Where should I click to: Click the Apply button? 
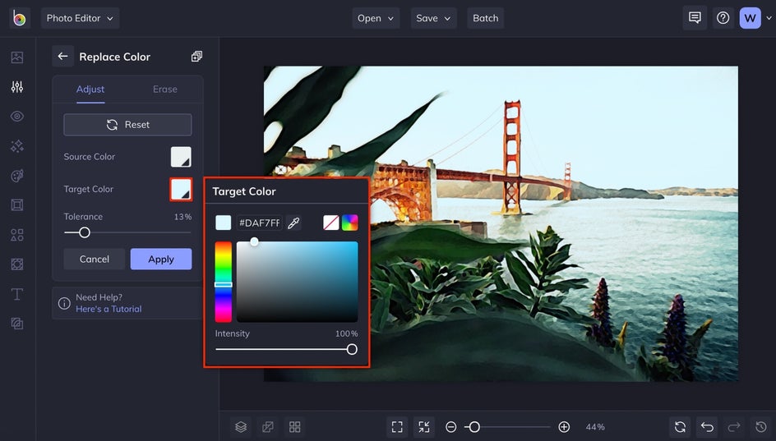(x=161, y=259)
